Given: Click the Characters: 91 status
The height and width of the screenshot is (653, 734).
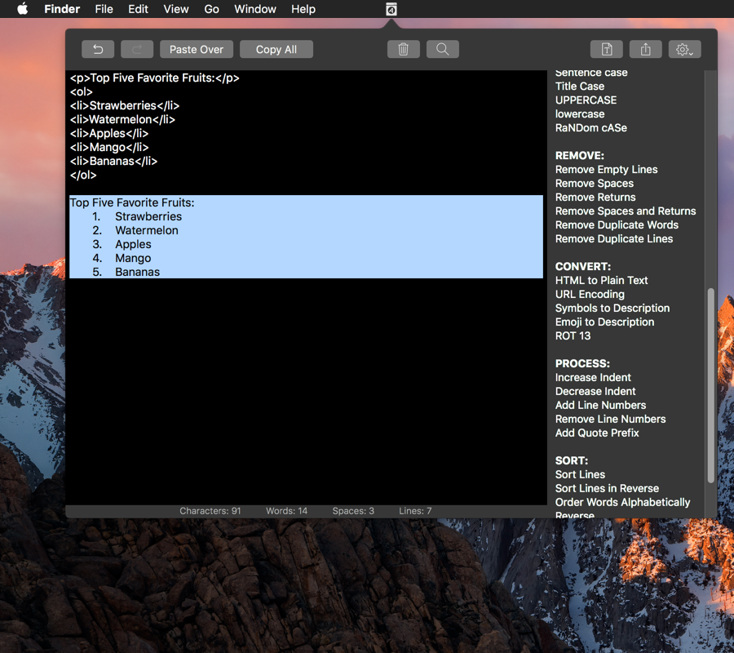Looking at the screenshot, I should pyautogui.click(x=210, y=511).
